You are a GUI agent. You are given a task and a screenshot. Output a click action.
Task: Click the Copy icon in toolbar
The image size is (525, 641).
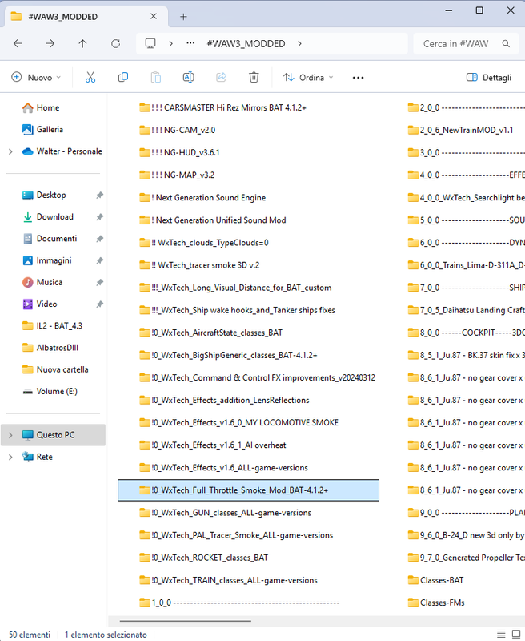123,77
